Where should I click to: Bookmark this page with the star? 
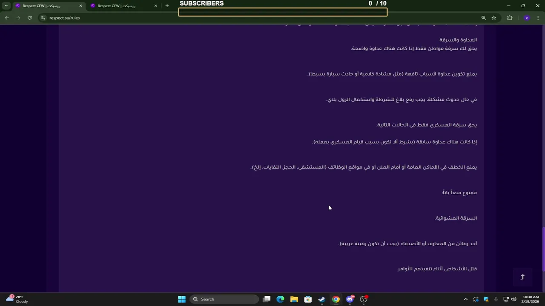(x=494, y=18)
